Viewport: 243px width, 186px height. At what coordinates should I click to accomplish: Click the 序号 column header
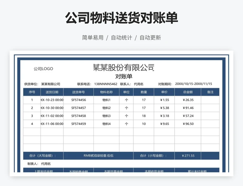click(32, 92)
